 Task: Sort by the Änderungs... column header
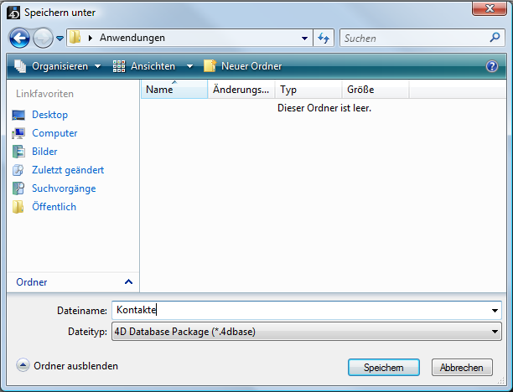[x=241, y=90]
